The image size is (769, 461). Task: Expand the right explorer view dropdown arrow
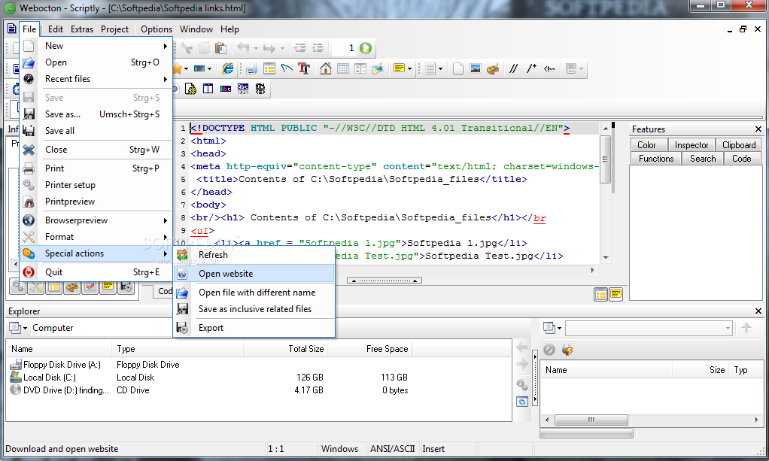coord(559,328)
